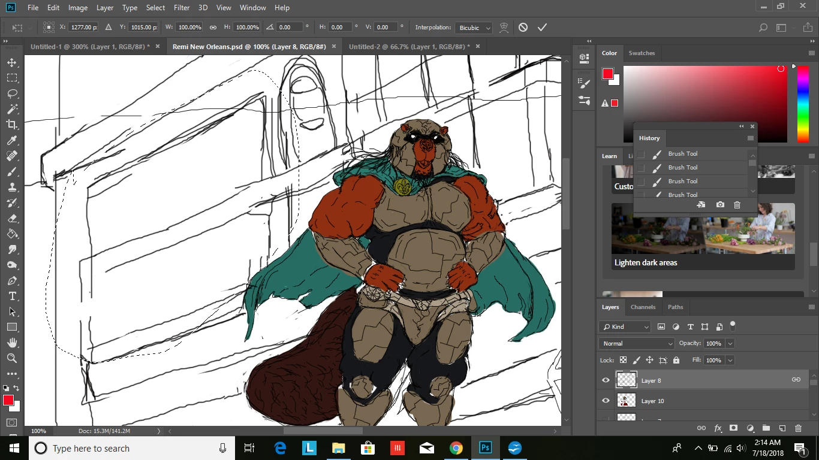Open the Color panel flyout menu
Viewport: 819px width, 460px height.
[x=811, y=53]
